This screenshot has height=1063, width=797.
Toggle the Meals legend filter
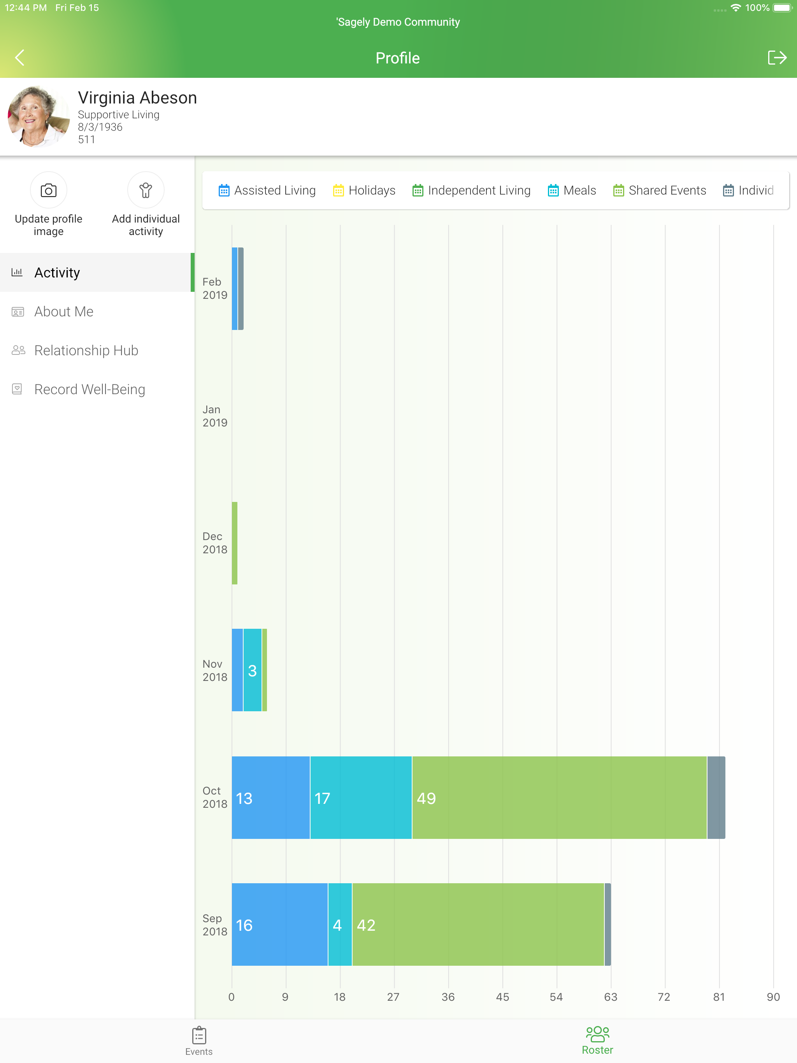coord(572,190)
